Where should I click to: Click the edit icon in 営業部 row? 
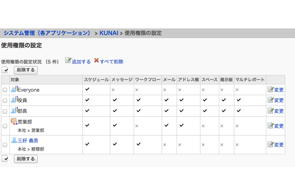coord(270,125)
